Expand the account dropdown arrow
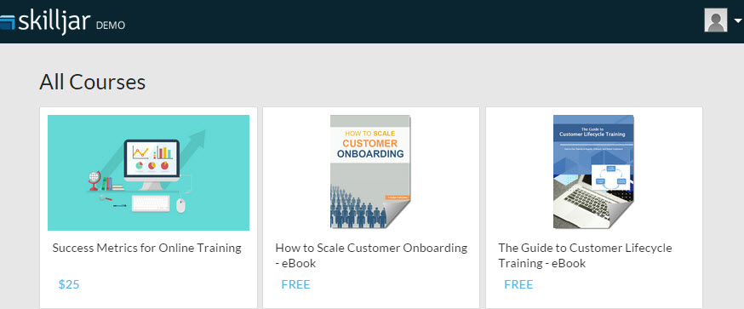744x309 pixels. pos(737,21)
